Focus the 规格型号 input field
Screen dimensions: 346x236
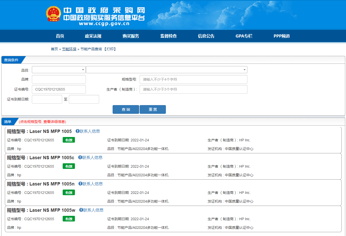click(193, 79)
